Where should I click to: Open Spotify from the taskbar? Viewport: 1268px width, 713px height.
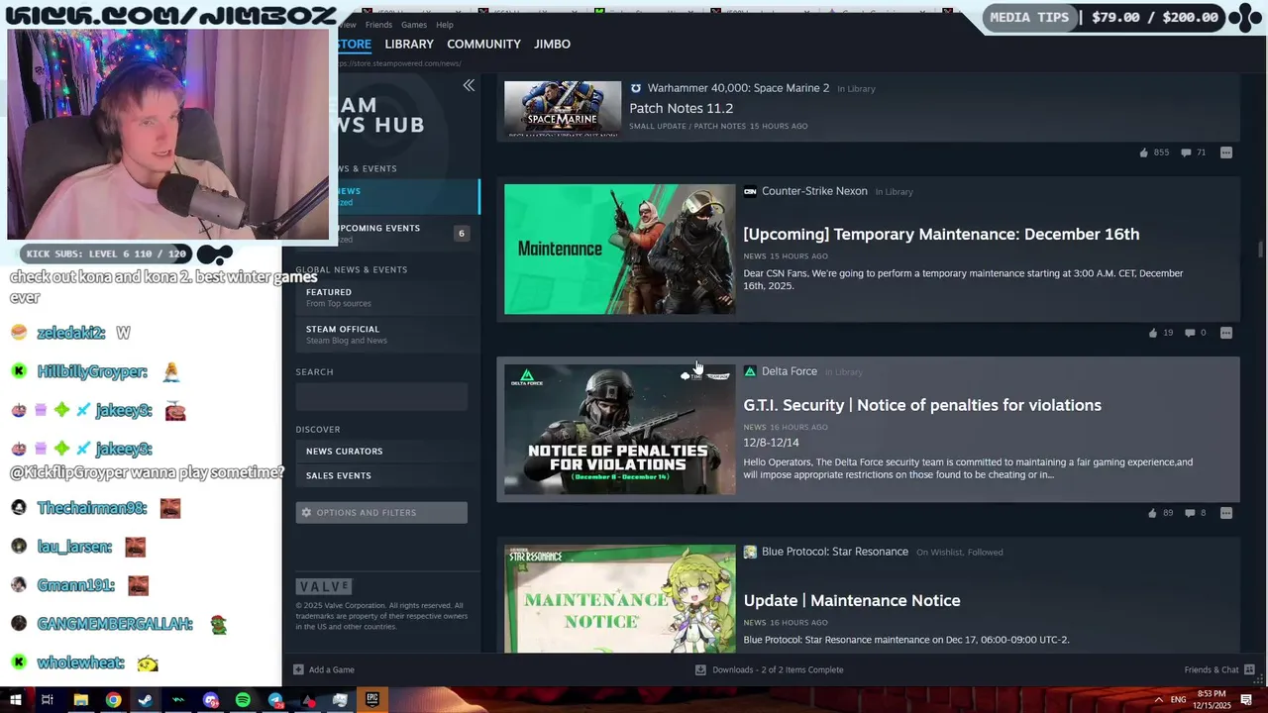click(x=243, y=700)
